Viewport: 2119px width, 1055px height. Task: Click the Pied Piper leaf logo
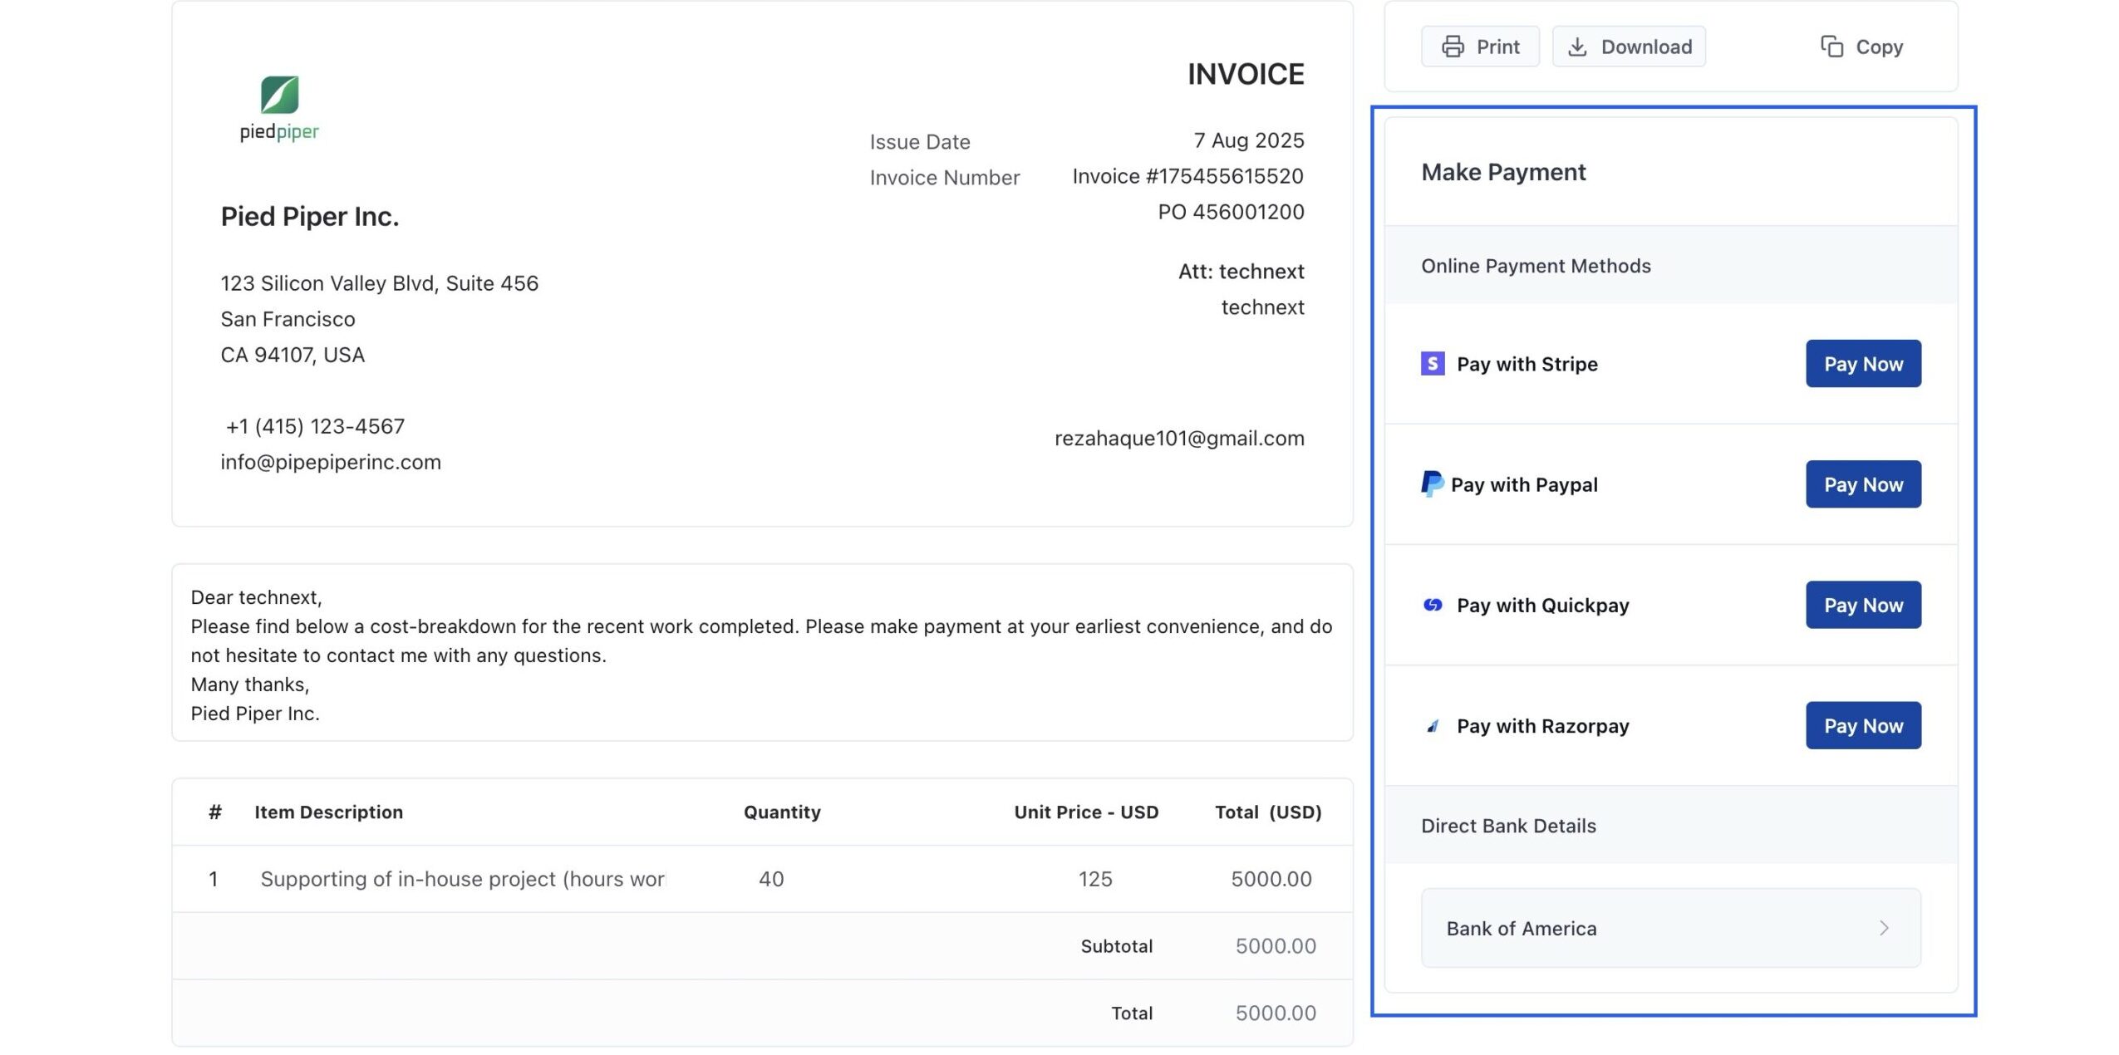click(279, 95)
